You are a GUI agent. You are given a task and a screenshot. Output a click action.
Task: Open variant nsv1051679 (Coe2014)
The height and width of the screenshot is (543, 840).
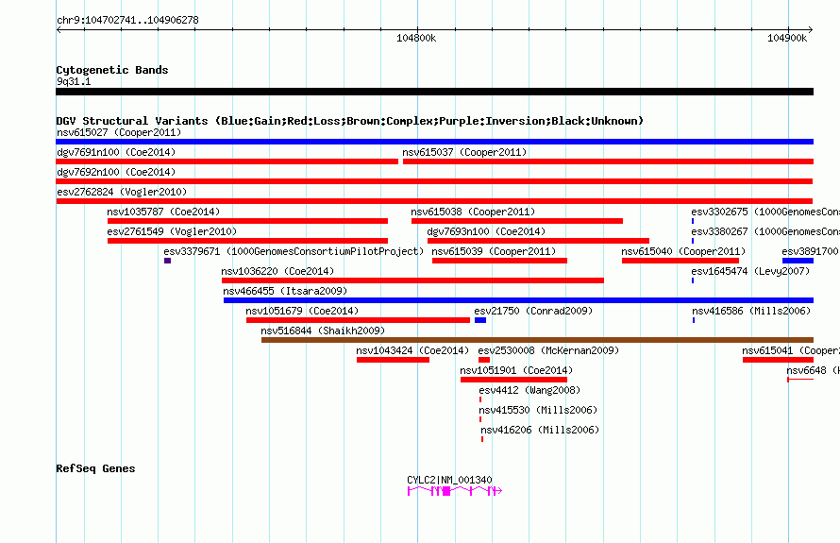[x=302, y=311]
